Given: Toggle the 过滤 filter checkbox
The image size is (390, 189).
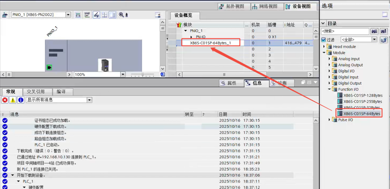Looking at the screenshot, I should (323, 40).
